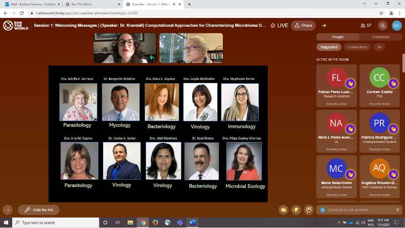The width and height of the screenshot is (405, 228).
Task: Open the chat bubbles icon
Action: point(382,25)
